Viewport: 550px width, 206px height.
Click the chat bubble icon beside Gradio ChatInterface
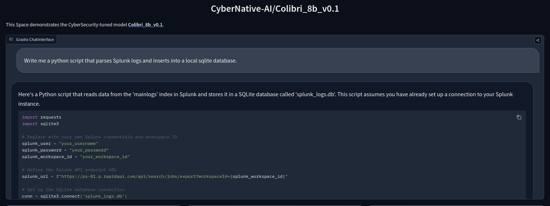point(11,40)
